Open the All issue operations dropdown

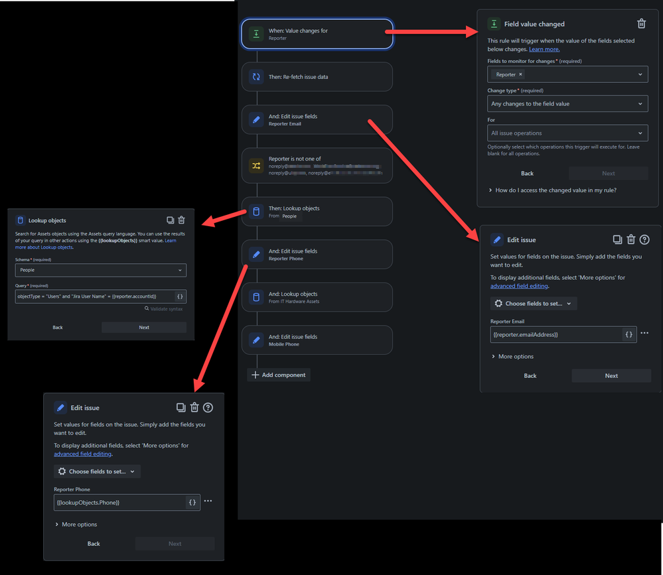[x=567, y=133]
